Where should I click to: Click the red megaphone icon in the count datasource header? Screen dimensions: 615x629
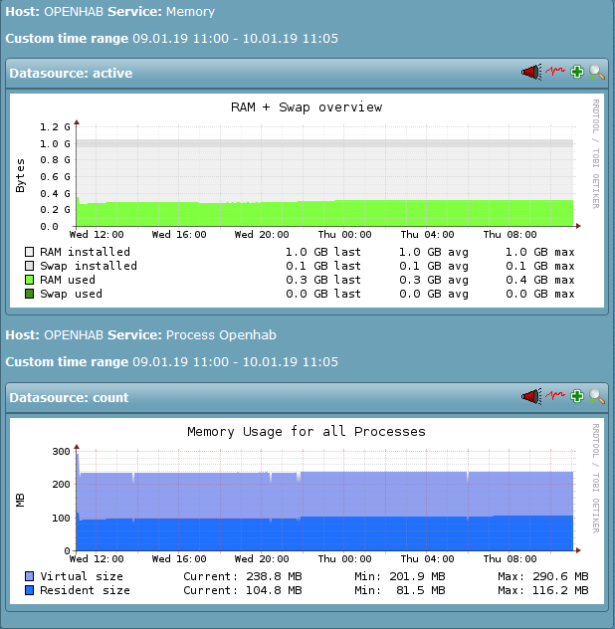[x=531, y=397]
